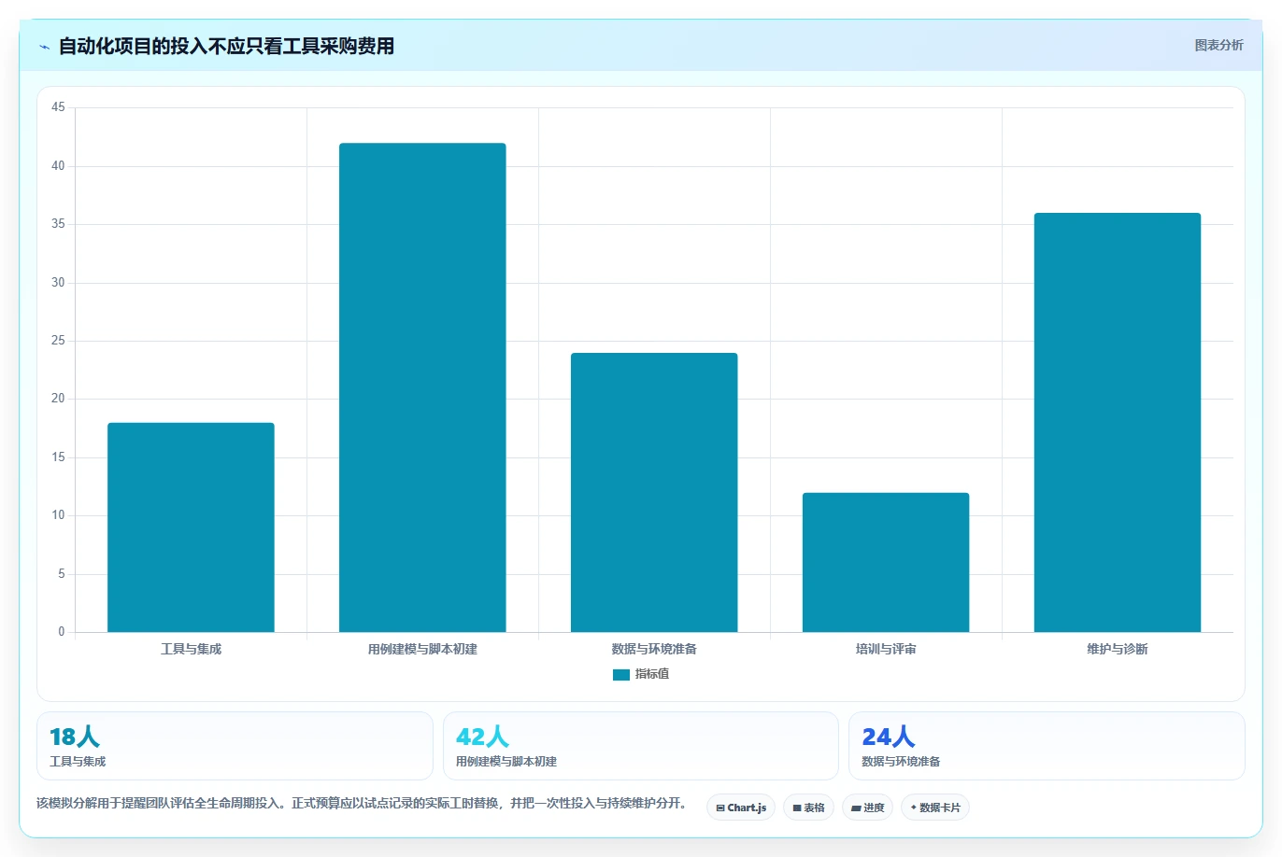Select the 进度 tag chip
Viewport: 1282px width, 857px height.
point(867,808)
